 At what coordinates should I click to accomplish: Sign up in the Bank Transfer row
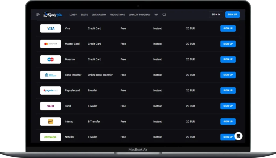pos(228,75)
